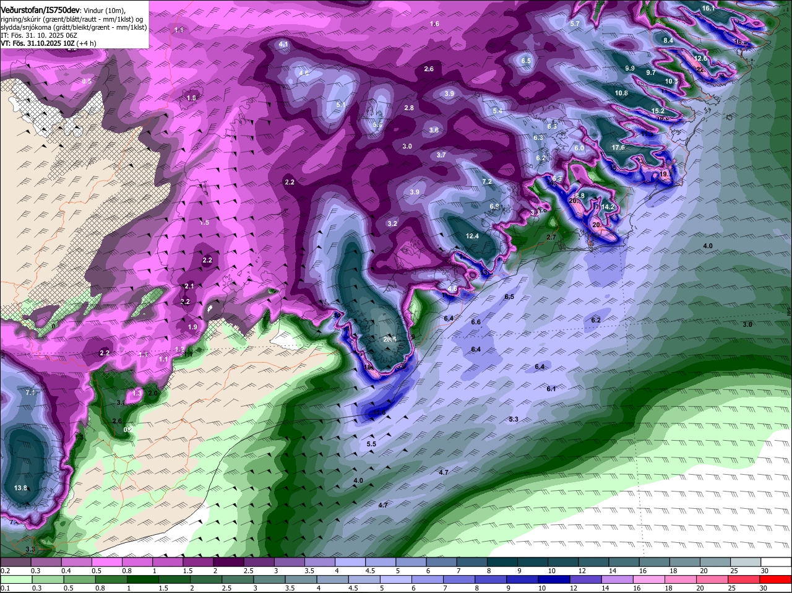
Task: Click the 14.2 wind value on the map
Action: [608, 207]
